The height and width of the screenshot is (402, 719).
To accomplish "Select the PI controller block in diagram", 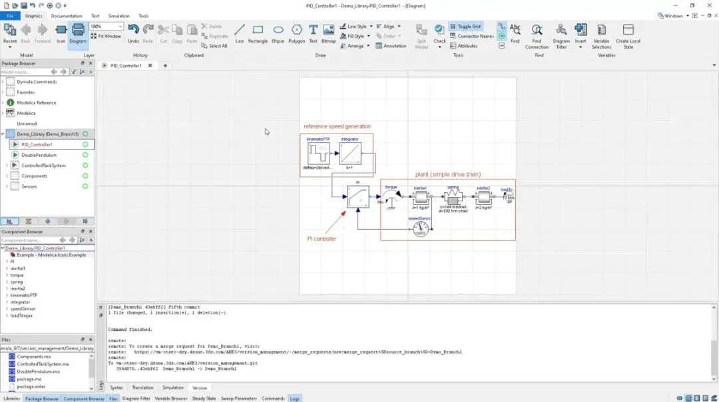I will click(358, 197).
